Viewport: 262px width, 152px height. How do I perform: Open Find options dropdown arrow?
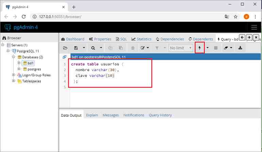[x=101, y=48]
